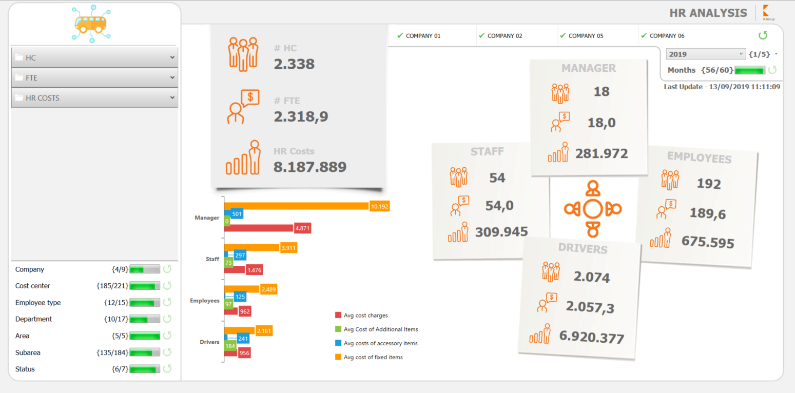Expand the FTE accordion section
This screenshot has height=393, width=795.
94,78
